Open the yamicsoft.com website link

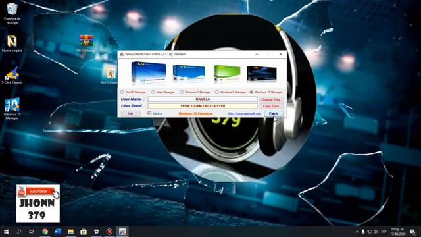[244, 114]
